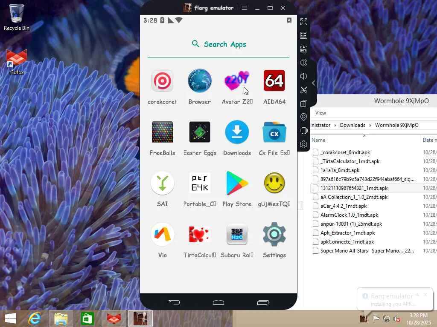Open Recycle Bin on desktop
This screenshot has width=437, height=327.
(x=17, y=17)
